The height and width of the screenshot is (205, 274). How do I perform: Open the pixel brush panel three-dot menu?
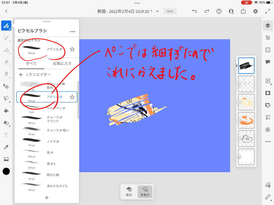[x=73, y=31]
